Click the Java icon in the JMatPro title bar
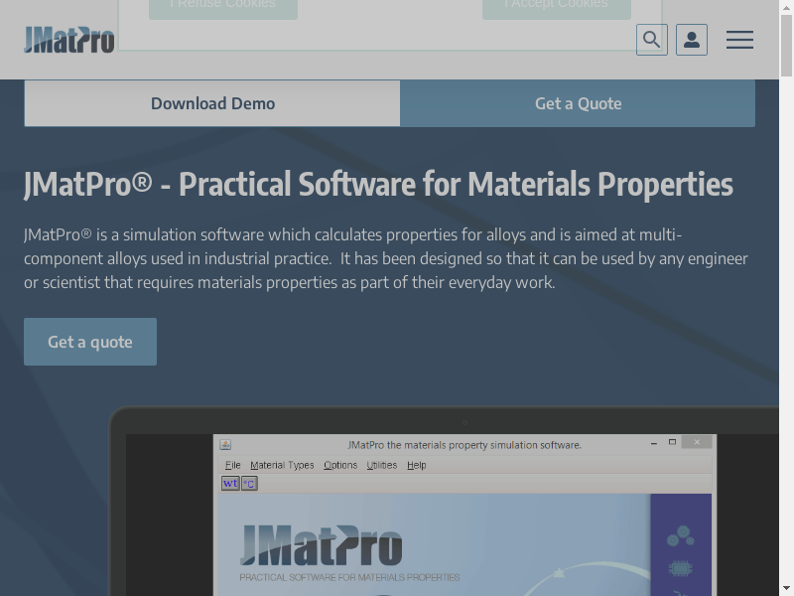794x596 pixels. (x=225, y=445)
